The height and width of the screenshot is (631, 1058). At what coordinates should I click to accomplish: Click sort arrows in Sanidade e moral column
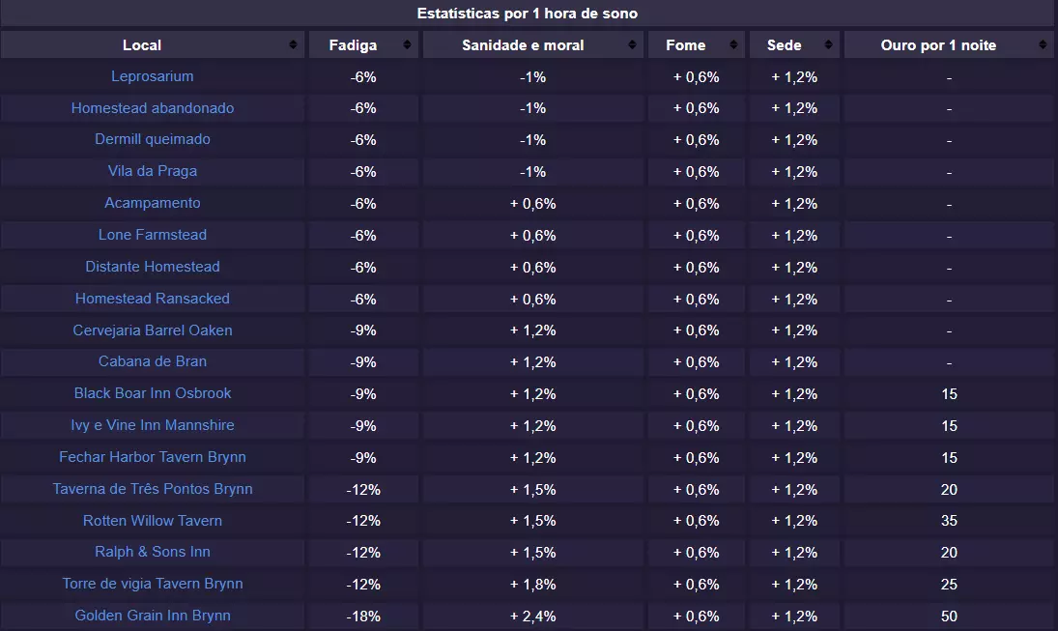[x=632, y=45]
